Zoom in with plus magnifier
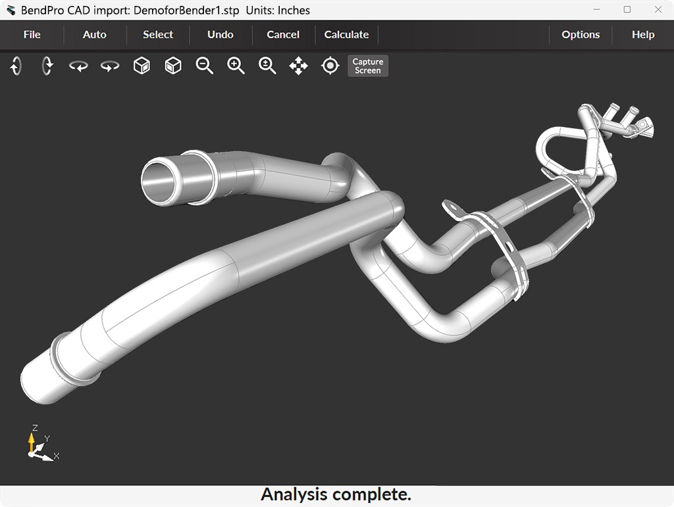Screen dimensions: 674x507 (236, 66)
